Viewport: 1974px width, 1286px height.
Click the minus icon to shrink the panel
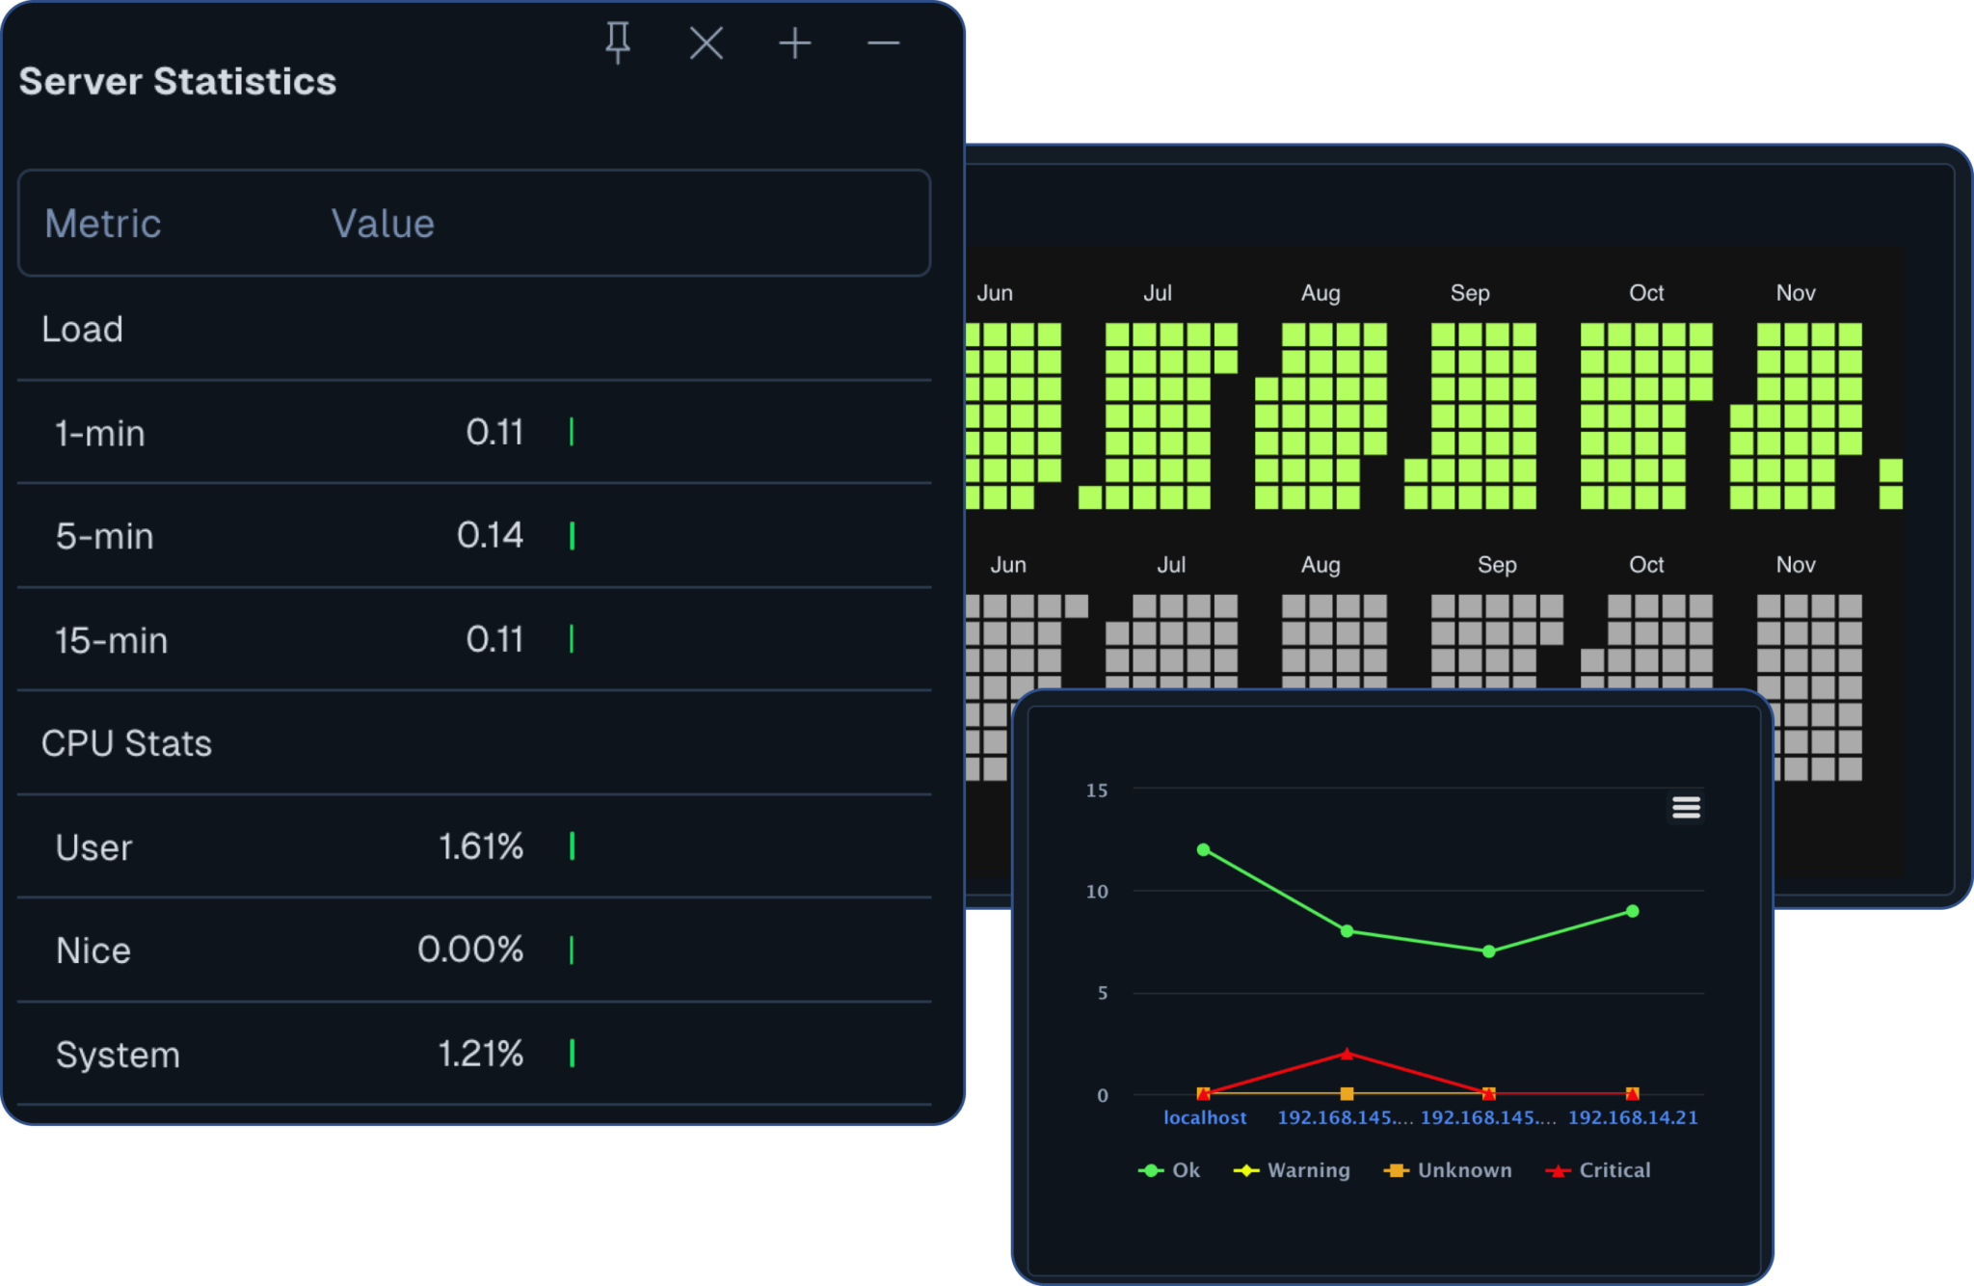click(x=882, y=42)
